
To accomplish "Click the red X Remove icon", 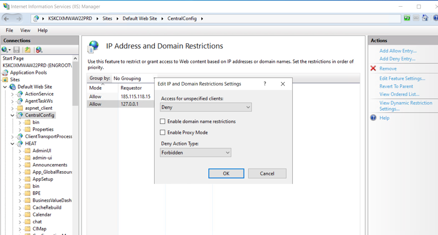I will 373,68.
